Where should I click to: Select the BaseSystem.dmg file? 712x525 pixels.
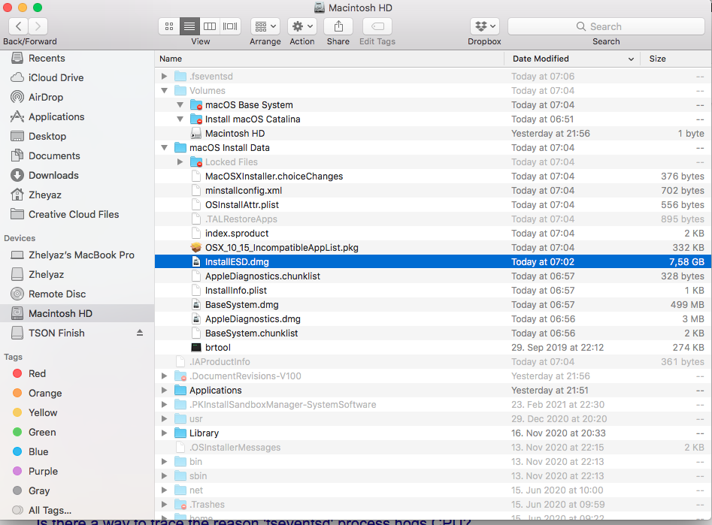(433, 304)
